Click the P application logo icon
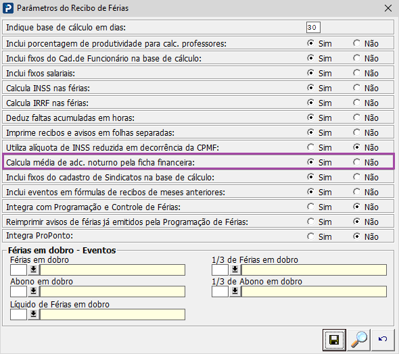This screenshot has width=399, height=354. [x=7, y=8]
